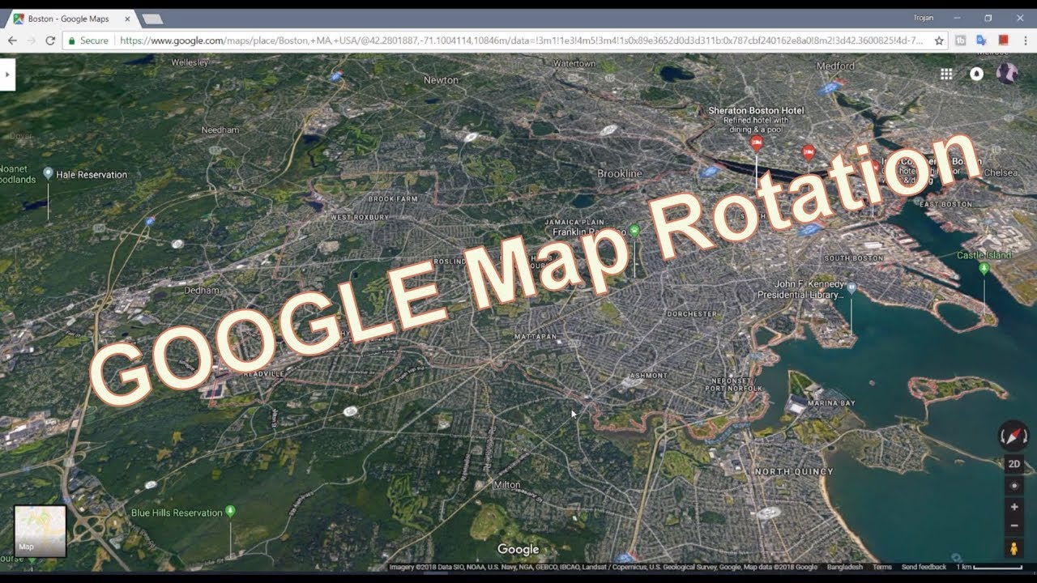Select the Sheraton Boston Hotel red pin
The image size is (1037, 583).
click(757, 143)
